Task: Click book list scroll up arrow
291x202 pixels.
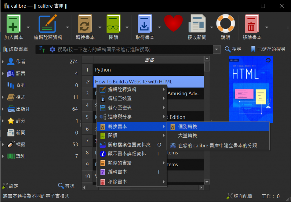Action: [207, 58]
